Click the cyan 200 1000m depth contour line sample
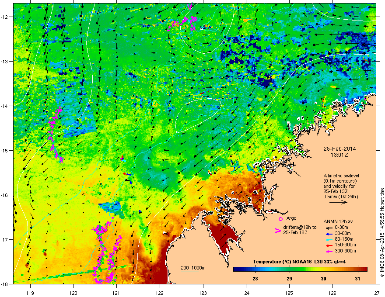 tap(189, 272)
